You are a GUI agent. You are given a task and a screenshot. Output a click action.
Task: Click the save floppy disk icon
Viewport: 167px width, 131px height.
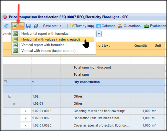pyautogui.click(x=28, y=26)
